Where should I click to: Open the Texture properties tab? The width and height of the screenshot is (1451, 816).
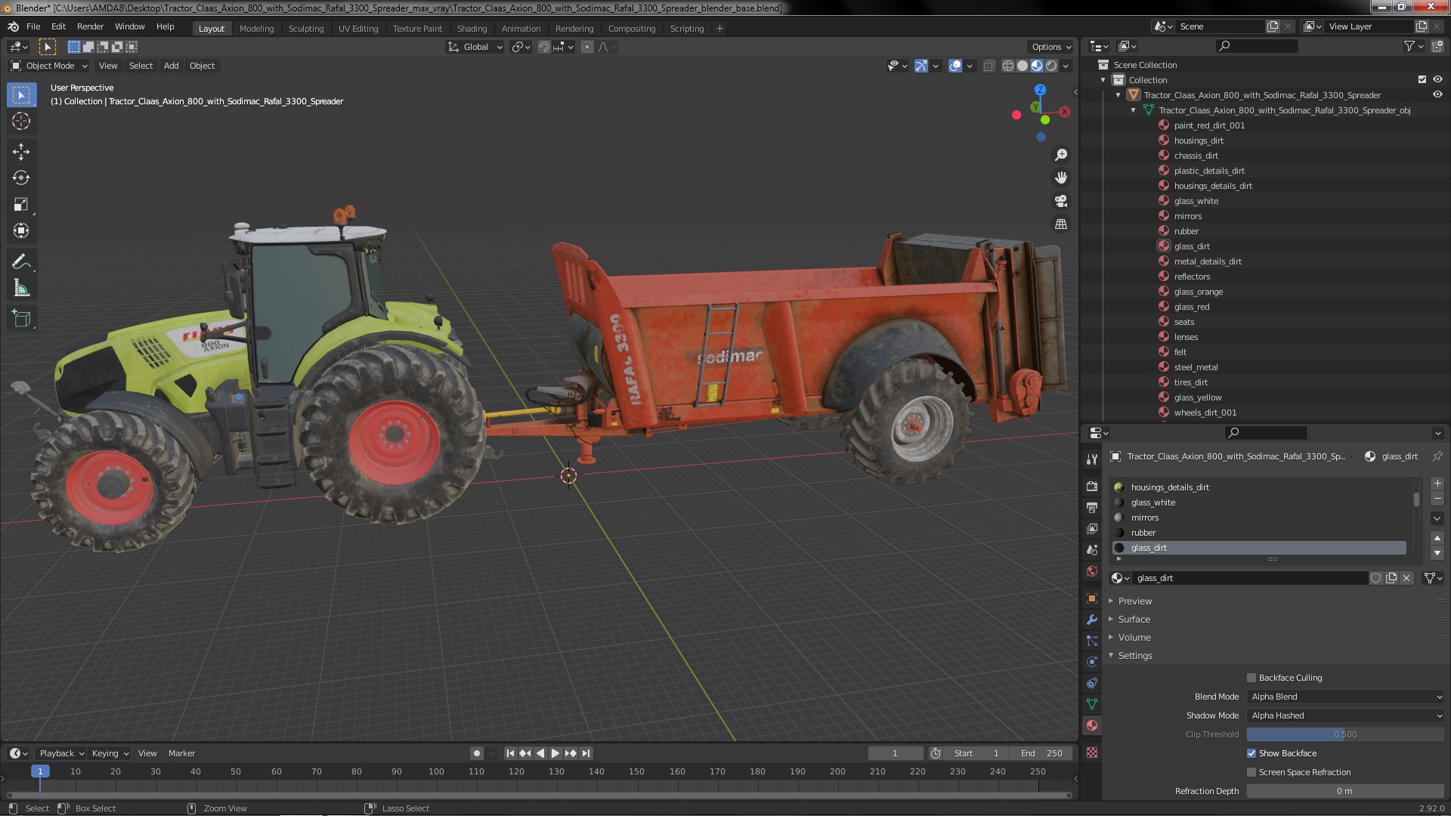pos(1091,753)
